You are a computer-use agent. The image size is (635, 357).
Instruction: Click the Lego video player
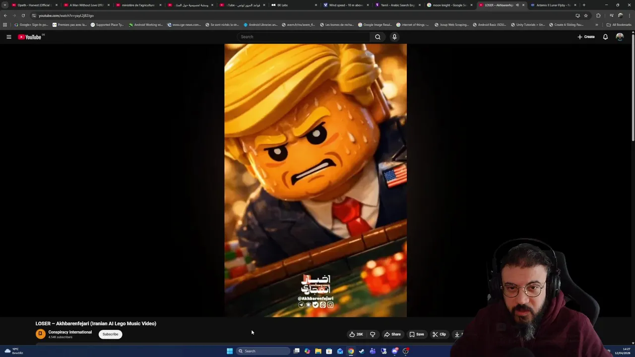(316, 180)
